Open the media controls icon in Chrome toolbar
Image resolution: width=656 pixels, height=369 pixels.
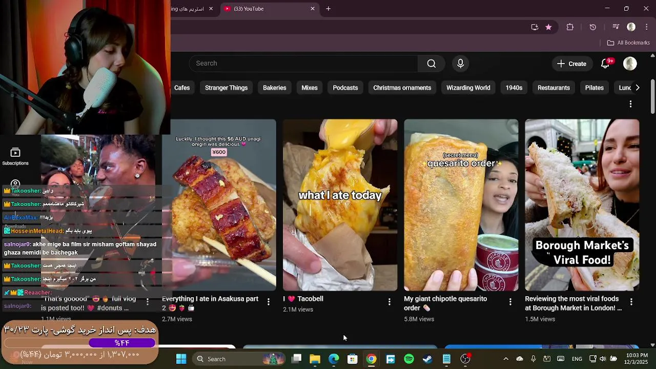pos(616,27)
